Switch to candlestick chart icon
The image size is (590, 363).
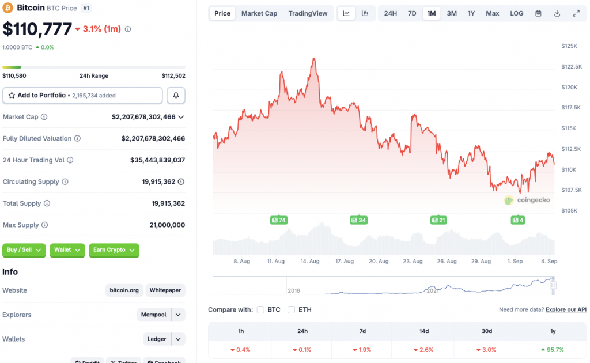click(x=365, y=13)
